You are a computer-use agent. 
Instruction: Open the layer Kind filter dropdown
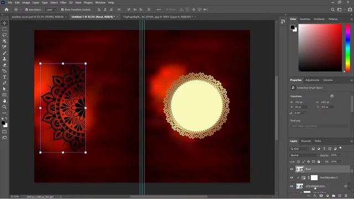pyautogui.click(x=299, y=149)
